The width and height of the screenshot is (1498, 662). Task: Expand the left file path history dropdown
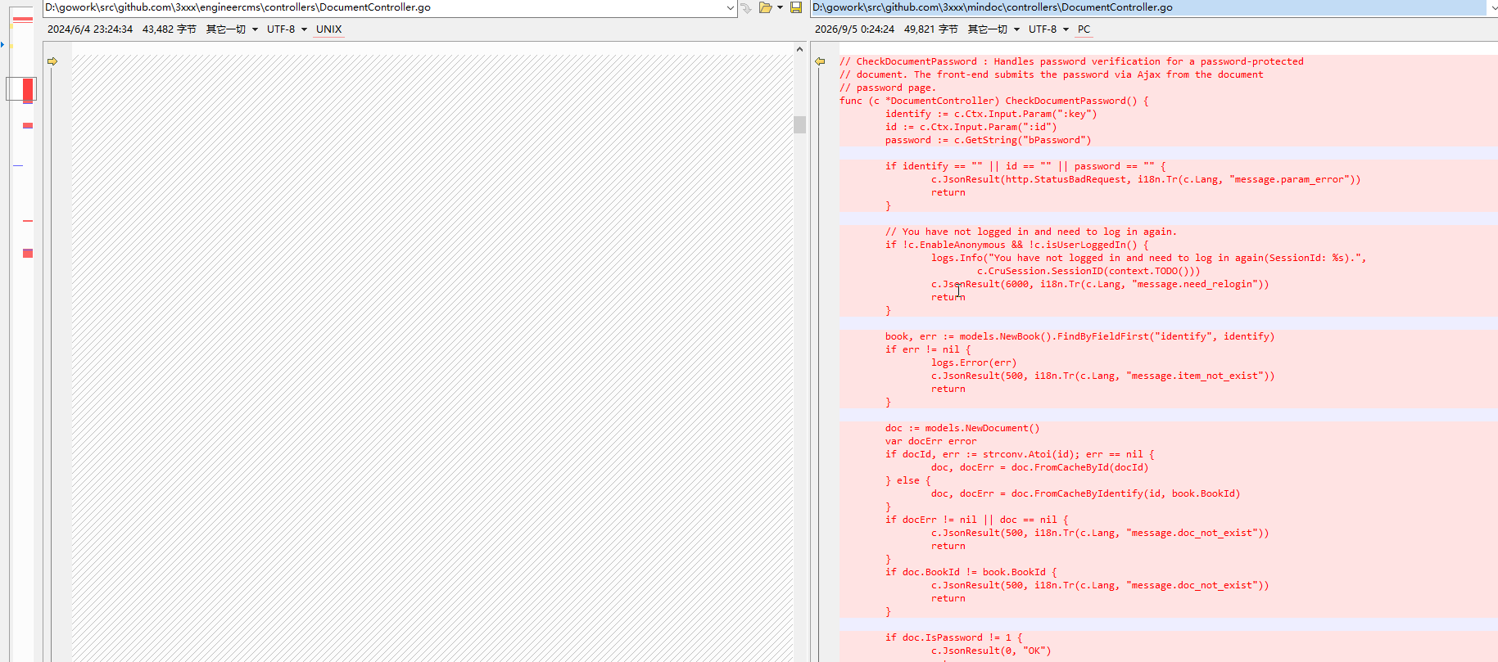point(731,7)
